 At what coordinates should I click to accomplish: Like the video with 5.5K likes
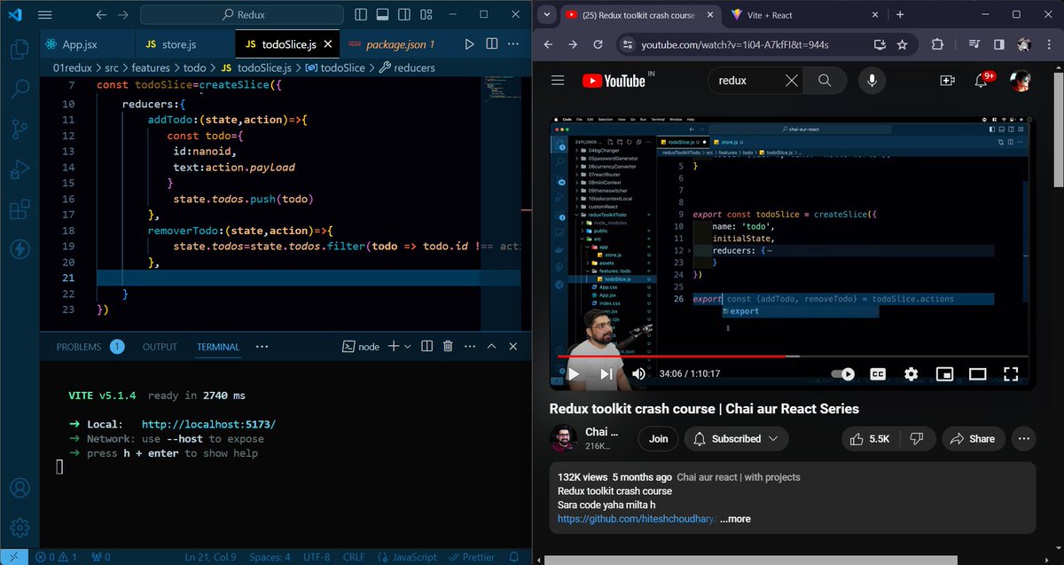pyautogui.click(x=869, y=439)
